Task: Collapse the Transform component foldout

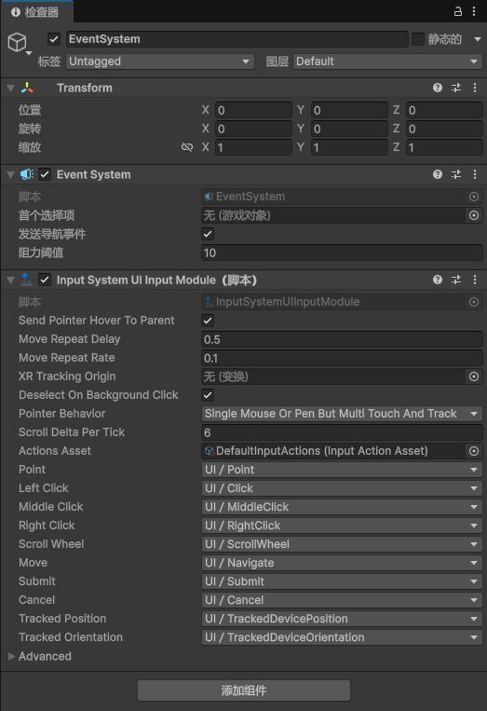Action: 11,88
